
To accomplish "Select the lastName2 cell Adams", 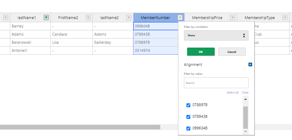I will click(113, 35).
